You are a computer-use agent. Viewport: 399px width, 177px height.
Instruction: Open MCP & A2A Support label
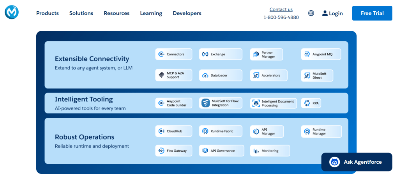[175, 75]
